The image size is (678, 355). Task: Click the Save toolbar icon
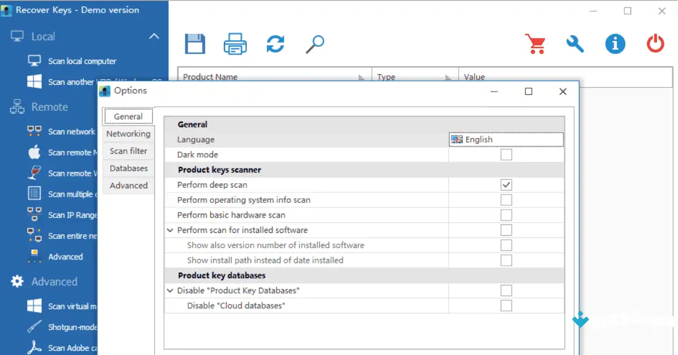(x=194, y=44)
